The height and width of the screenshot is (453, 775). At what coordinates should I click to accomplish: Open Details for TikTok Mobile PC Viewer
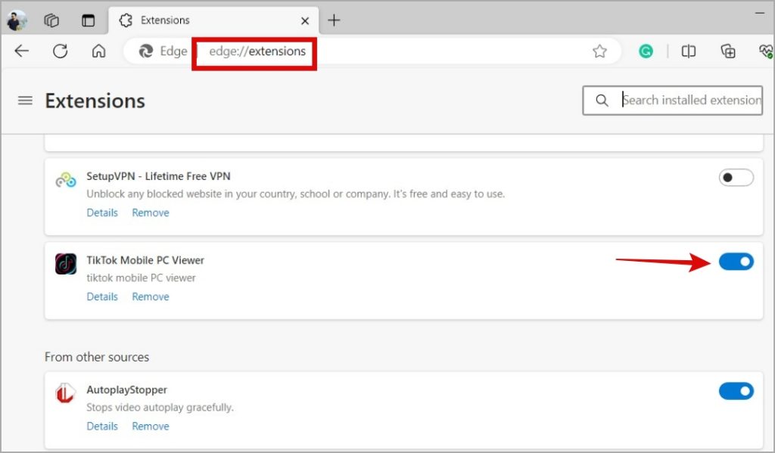pos(102,297)
